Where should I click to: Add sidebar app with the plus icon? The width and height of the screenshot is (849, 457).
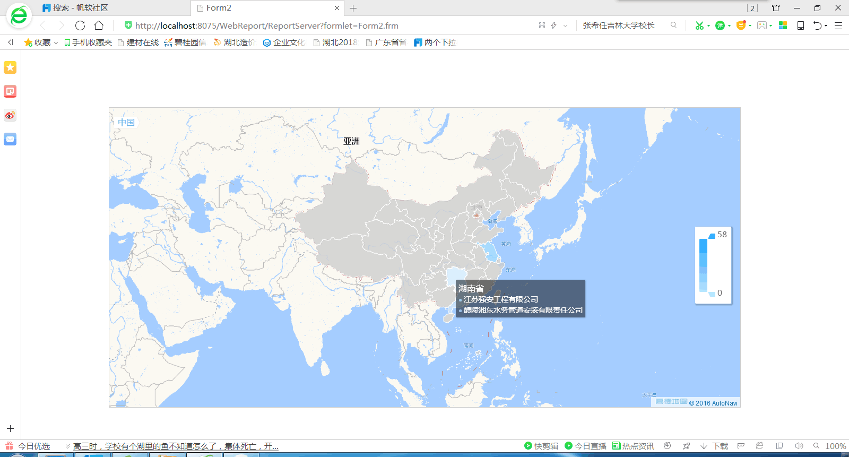pyautogui.click(x=10, y=428)
